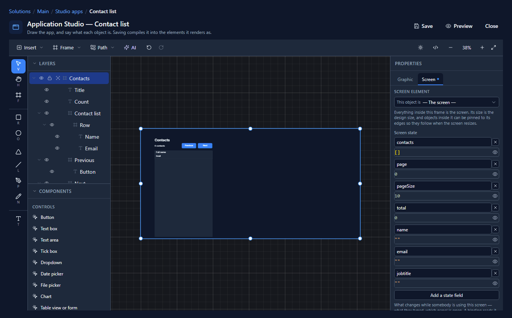Toggle visibility of the Contact list layer
The image size is (512, 318).
point(47,113)
